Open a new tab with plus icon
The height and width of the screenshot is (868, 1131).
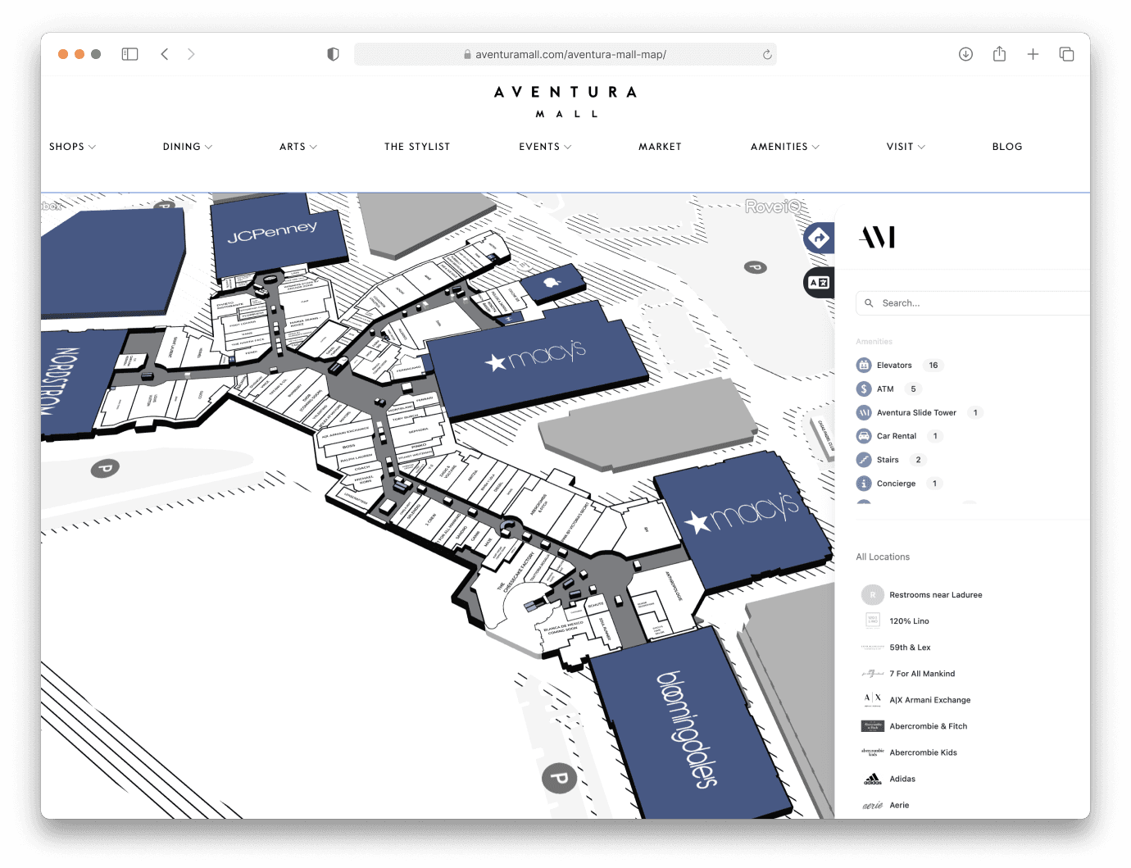1033,54
